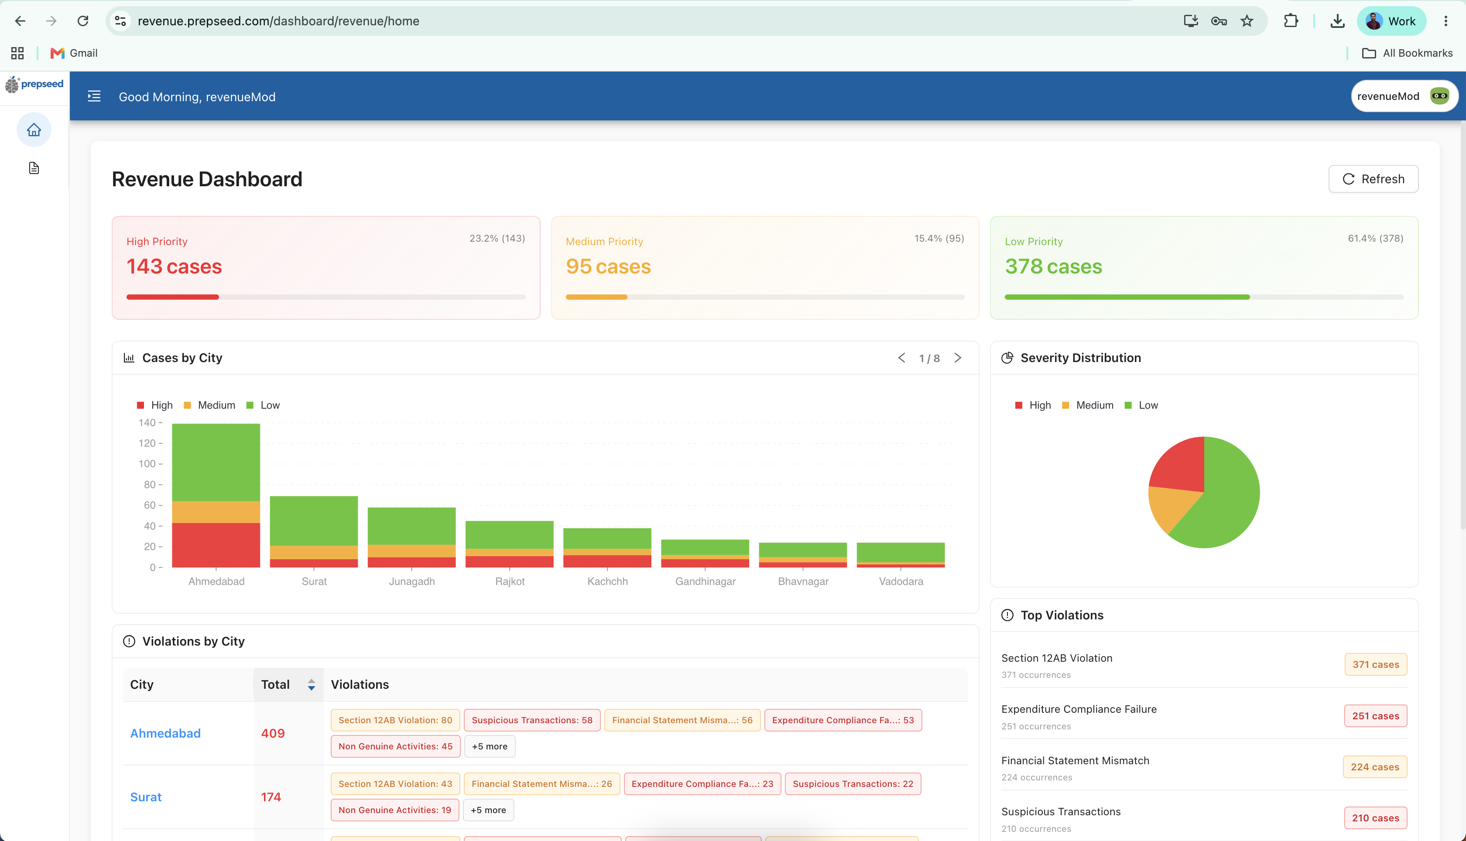This screenshot has width=1466, height=841.
Task: Click the High Priority red progress bar
Action: (x=173, y=297)
